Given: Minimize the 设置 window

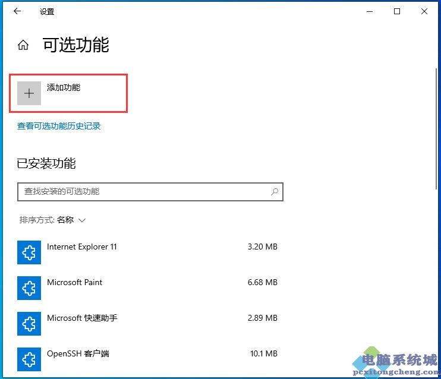Looking at the screenshot, I should [x=370, y=11].
